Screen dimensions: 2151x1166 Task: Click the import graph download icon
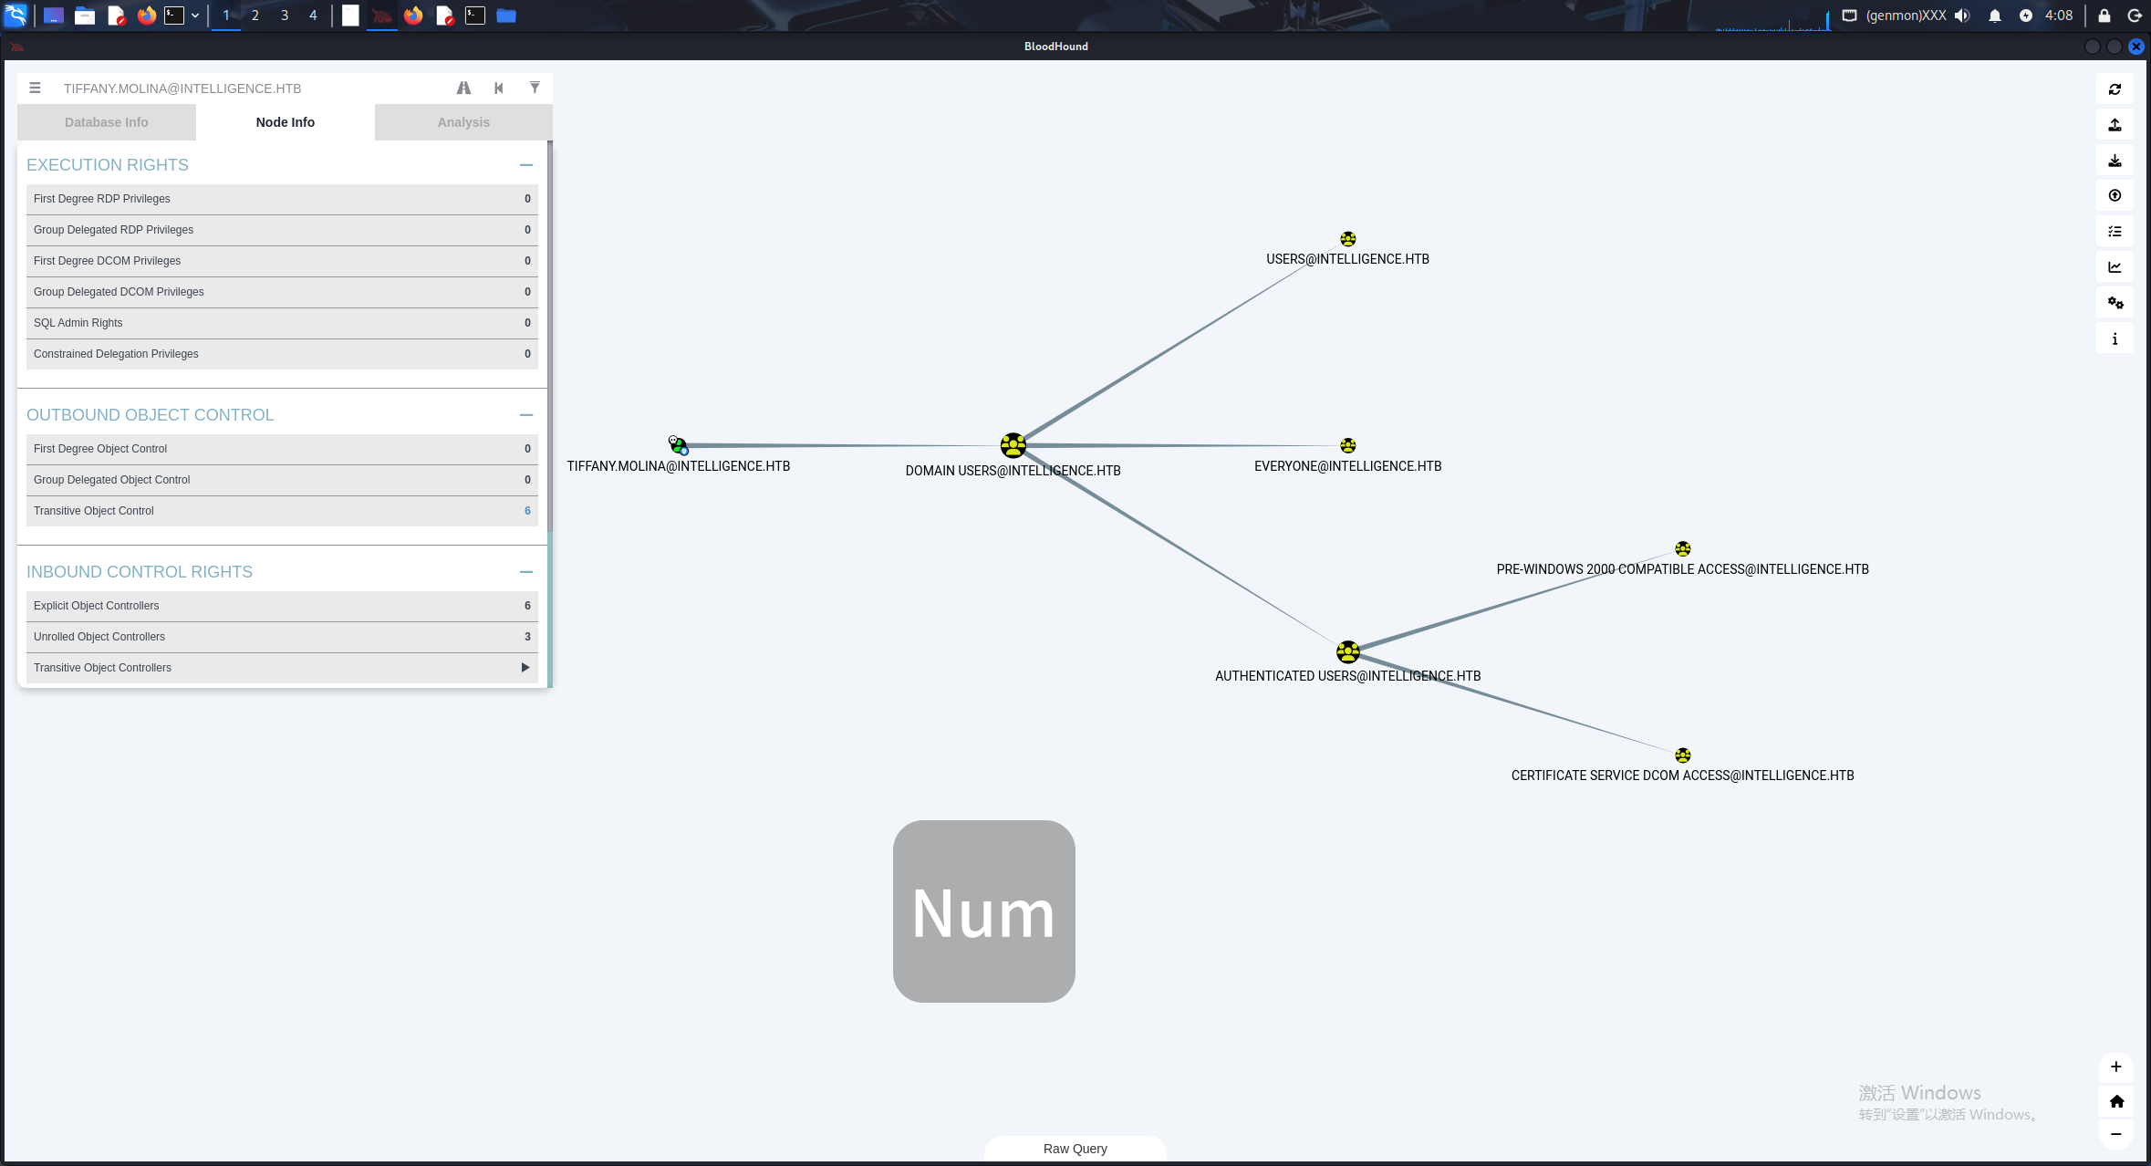(2115, 161)
